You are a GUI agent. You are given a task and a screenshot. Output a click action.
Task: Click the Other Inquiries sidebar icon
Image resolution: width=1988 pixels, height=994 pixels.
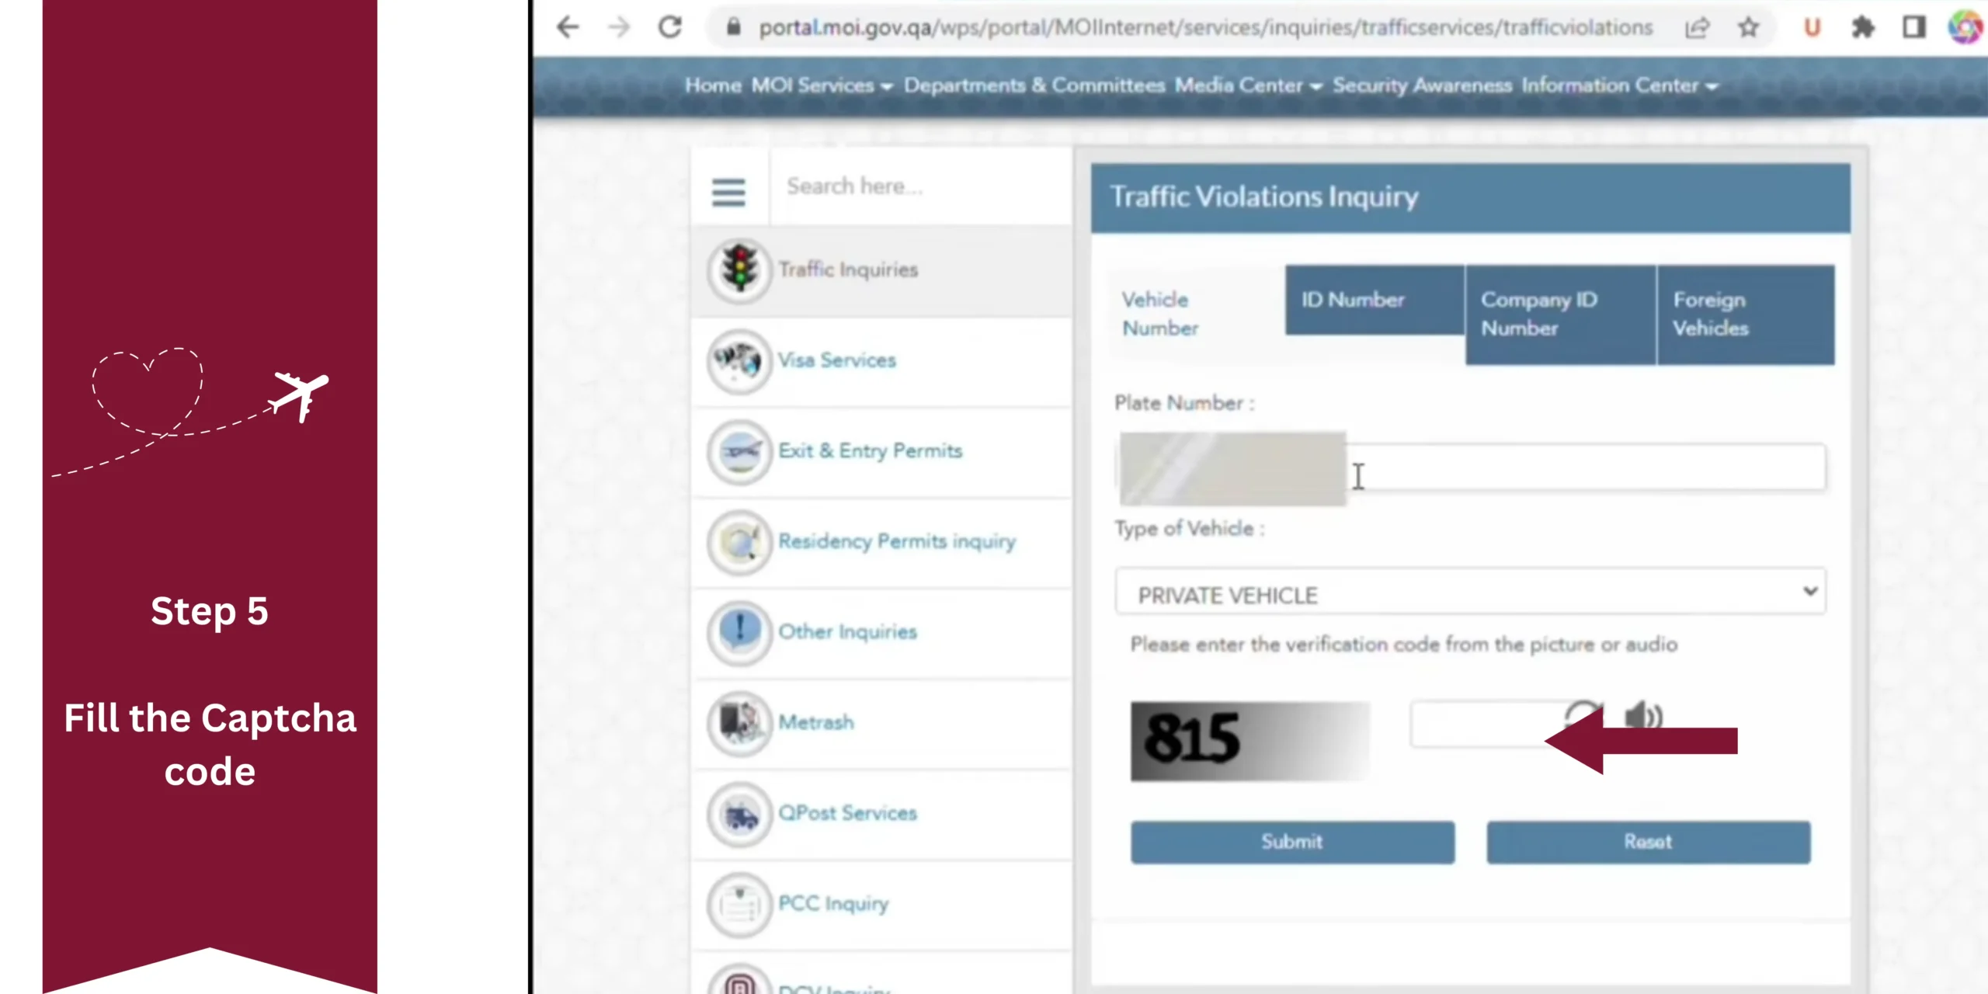click(x=740, y=633)
